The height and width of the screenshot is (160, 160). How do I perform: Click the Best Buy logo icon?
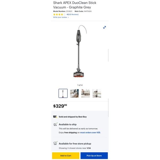(x=55, y=117)
